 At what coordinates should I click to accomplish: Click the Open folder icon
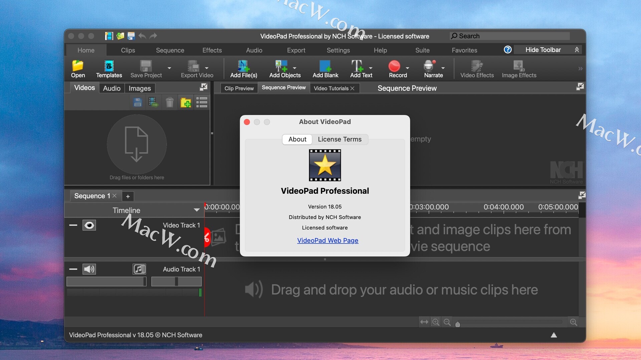coord(78,66)
